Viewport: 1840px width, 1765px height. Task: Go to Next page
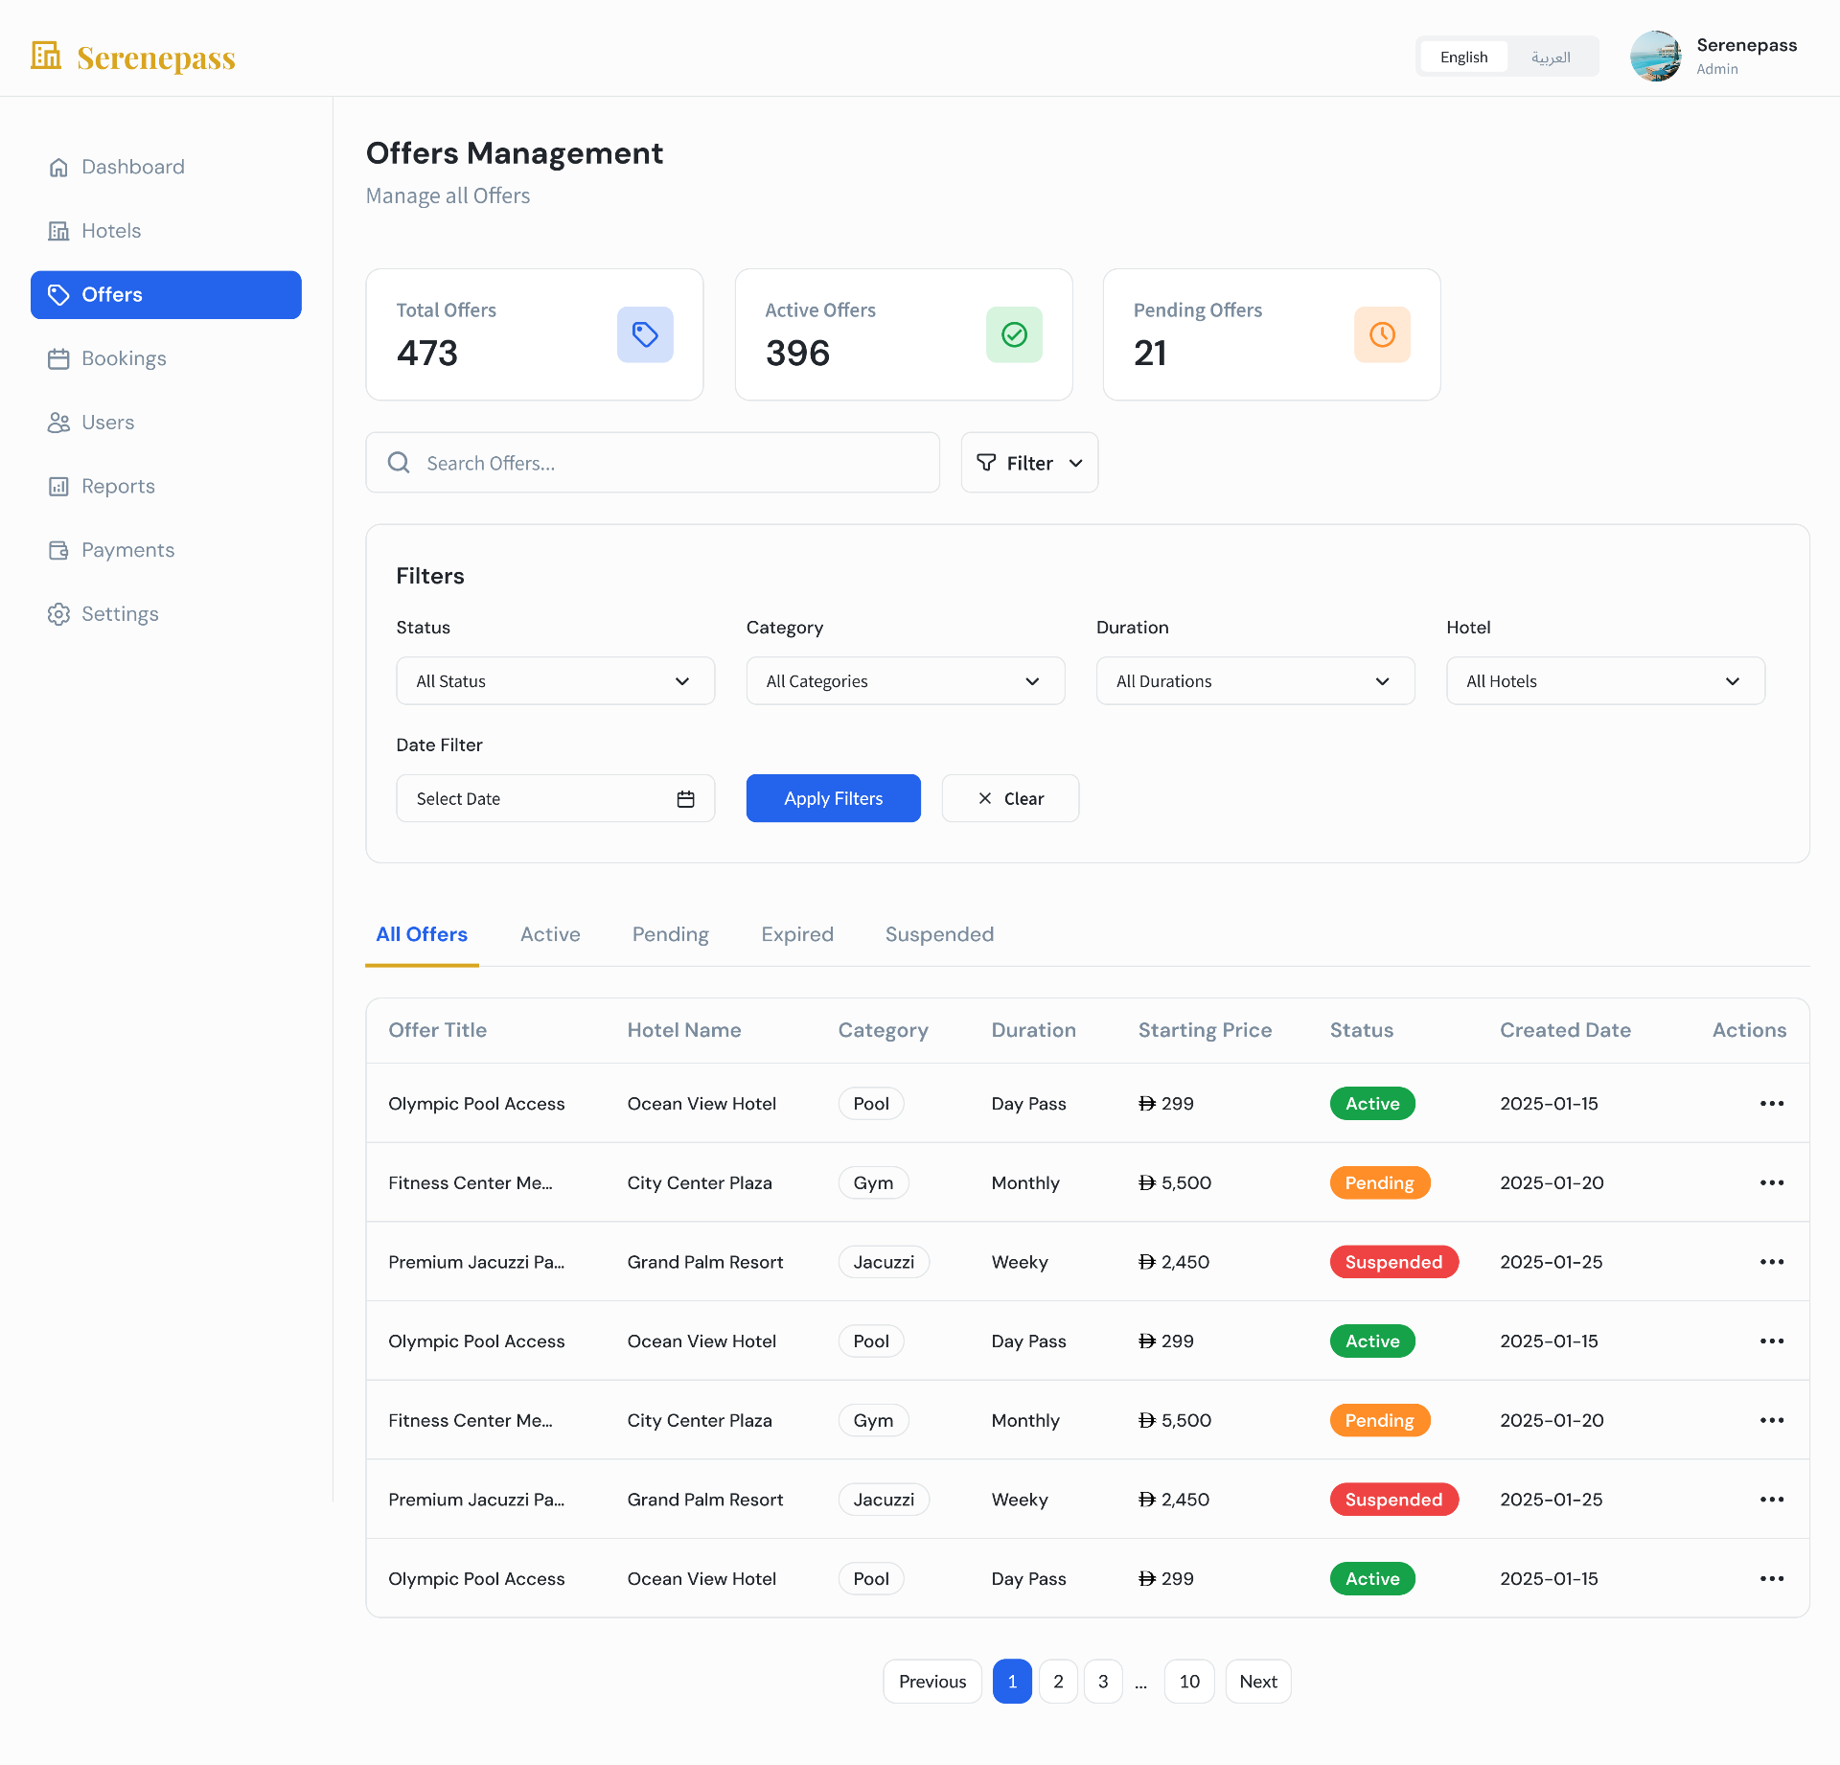[1258, 1682]
